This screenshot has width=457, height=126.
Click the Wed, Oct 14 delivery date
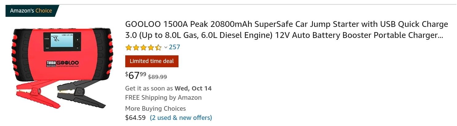[193, 89]
